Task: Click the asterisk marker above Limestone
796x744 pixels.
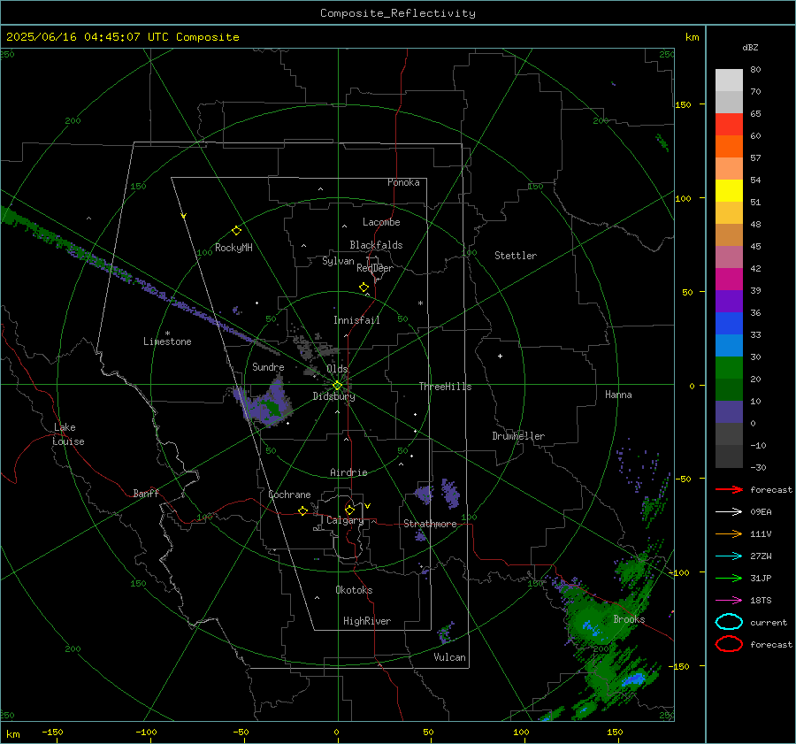Action: pos(167,334)
